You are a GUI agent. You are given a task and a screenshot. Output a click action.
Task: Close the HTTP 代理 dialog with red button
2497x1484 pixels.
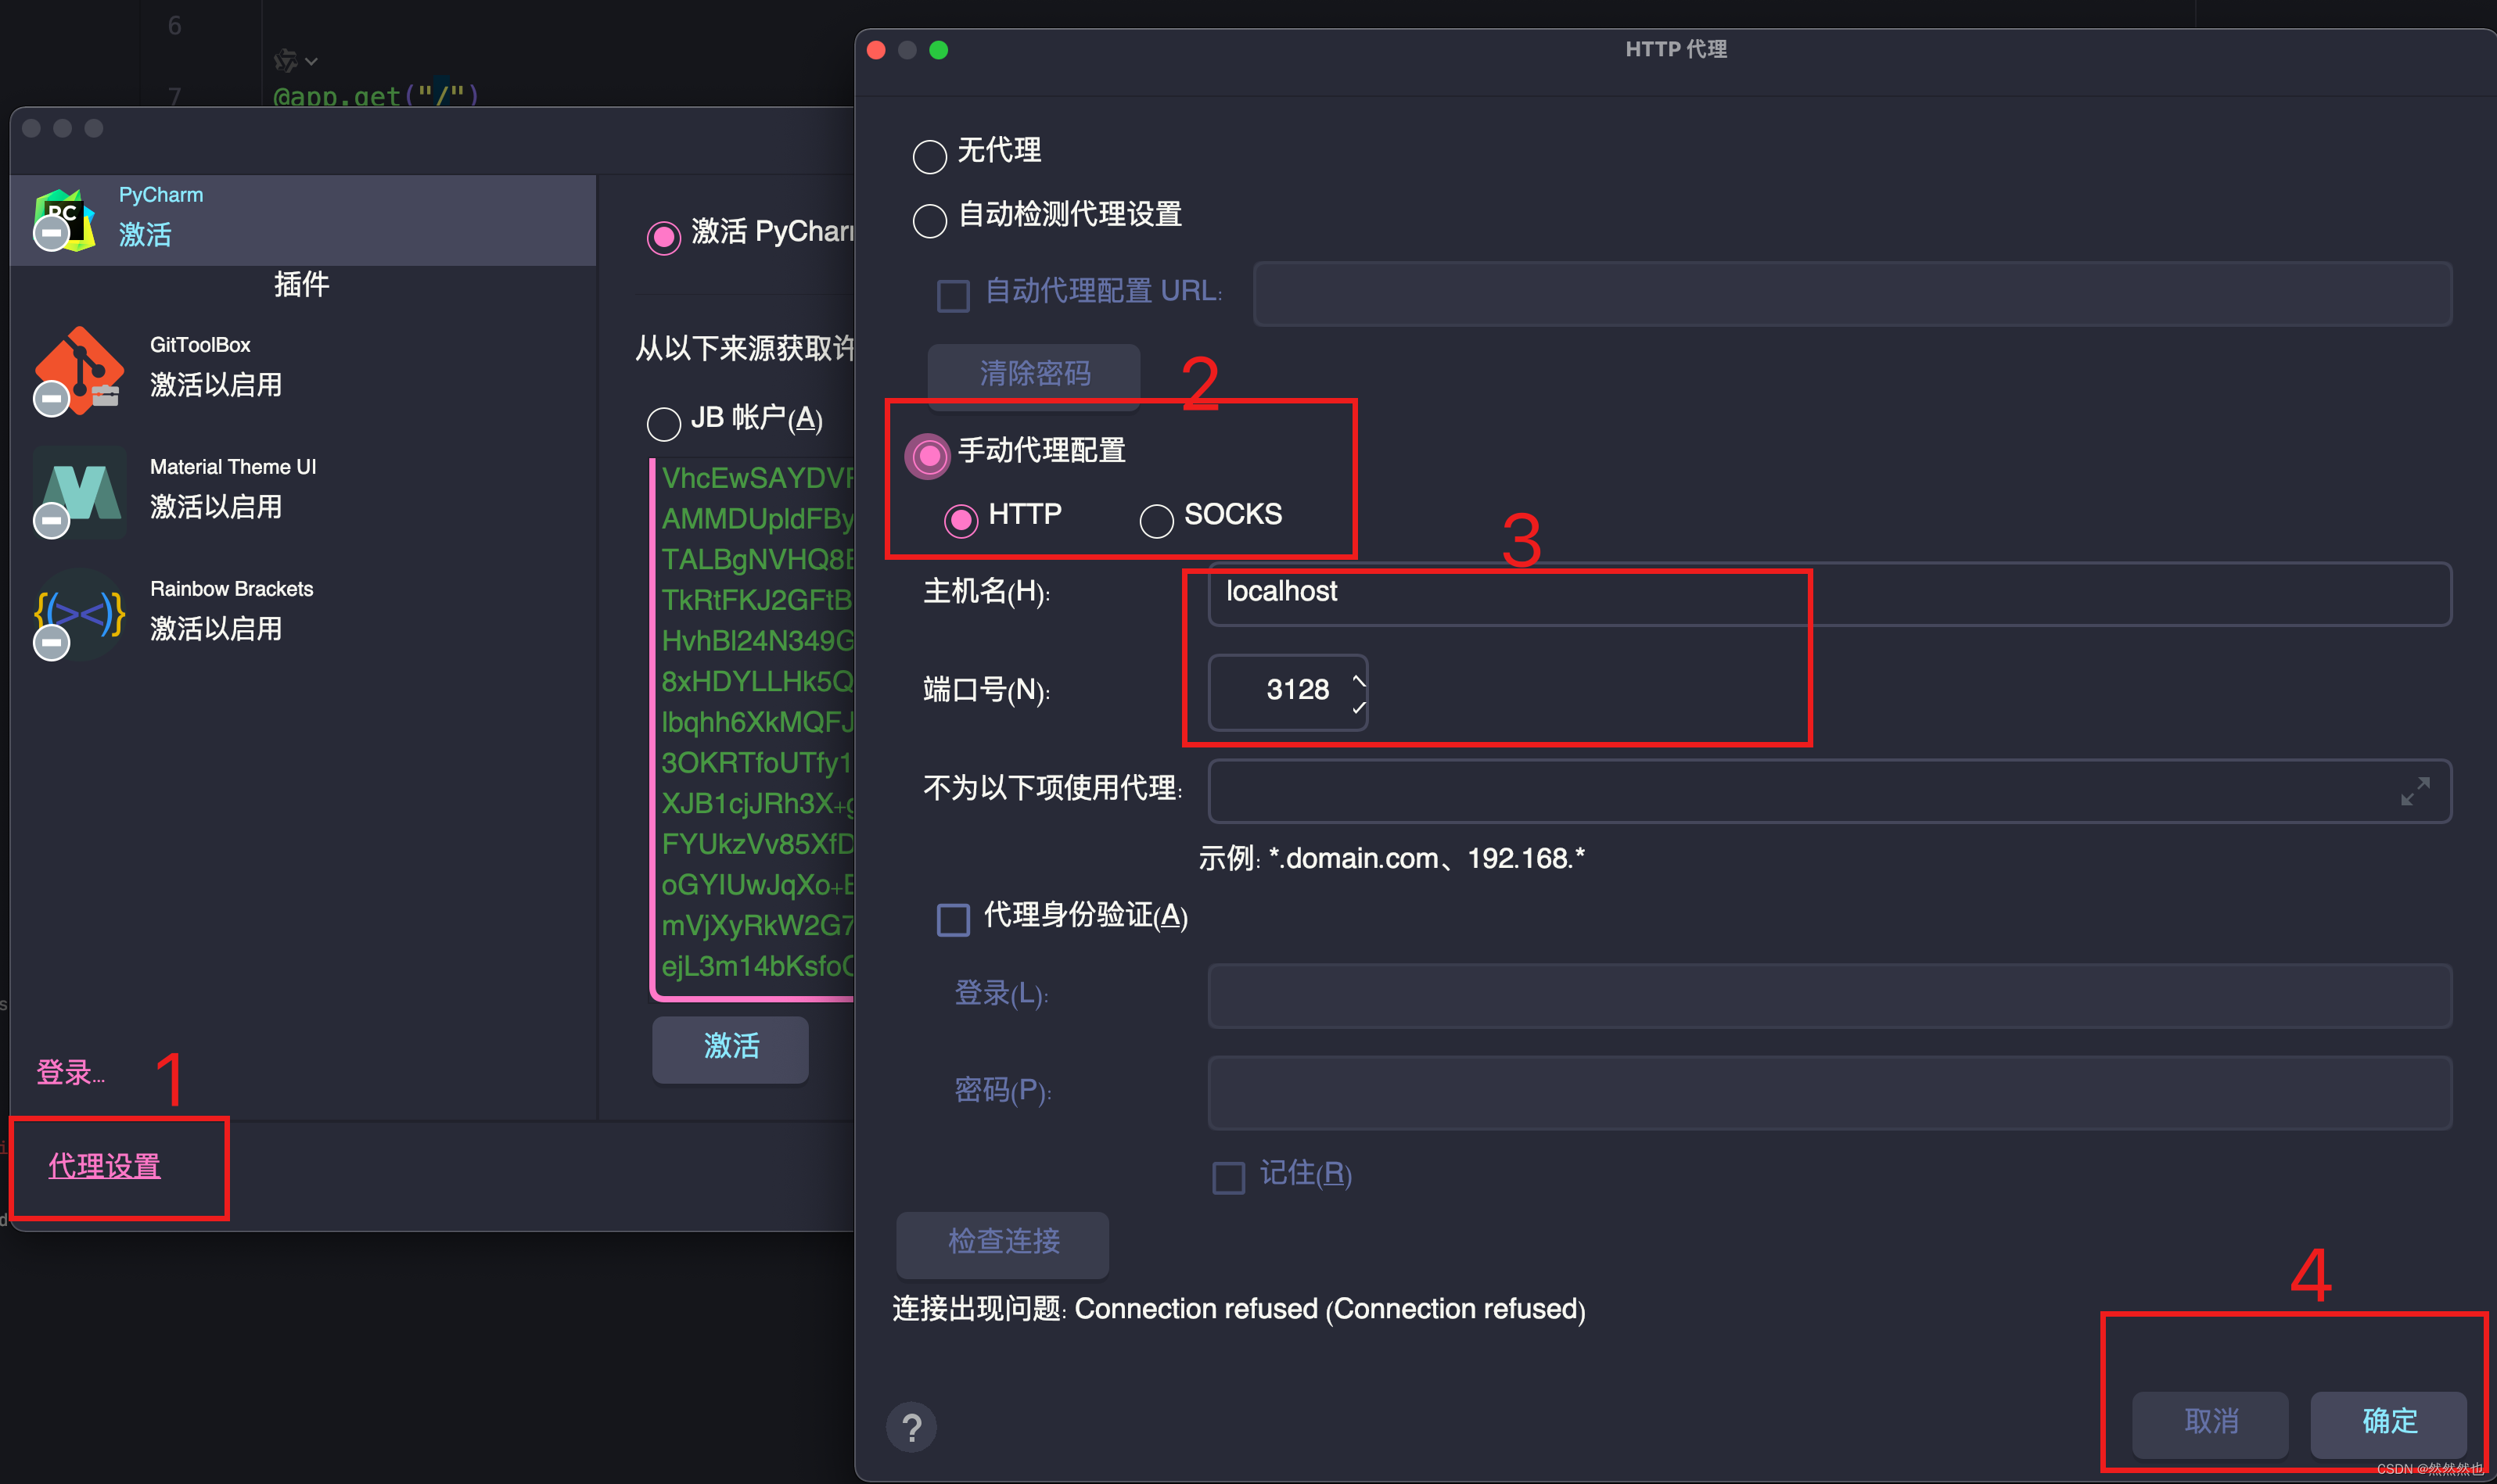pyautogui.click(x=876, y=50)
